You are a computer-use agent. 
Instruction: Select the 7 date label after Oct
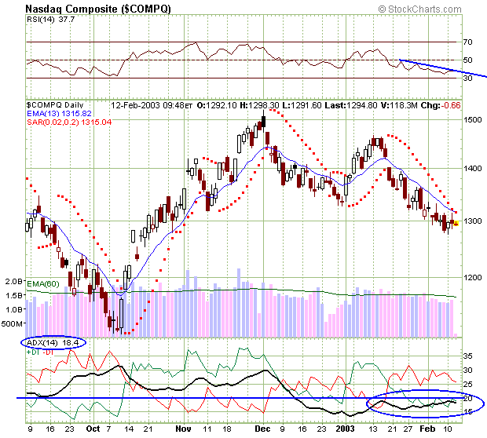(x=108, y=429)
